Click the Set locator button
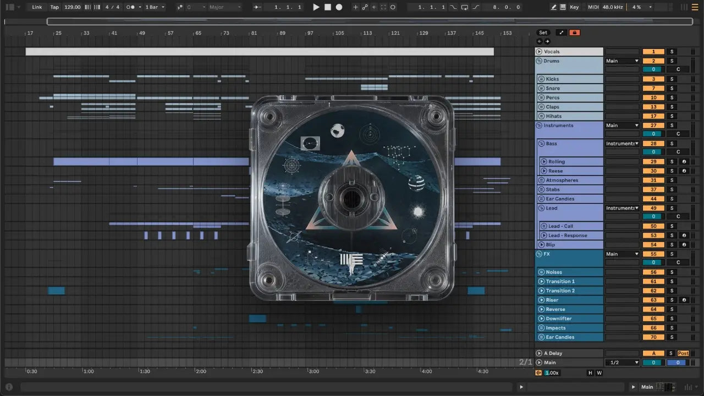The height and width of the screenshot is (396, 704). [543, 32]
